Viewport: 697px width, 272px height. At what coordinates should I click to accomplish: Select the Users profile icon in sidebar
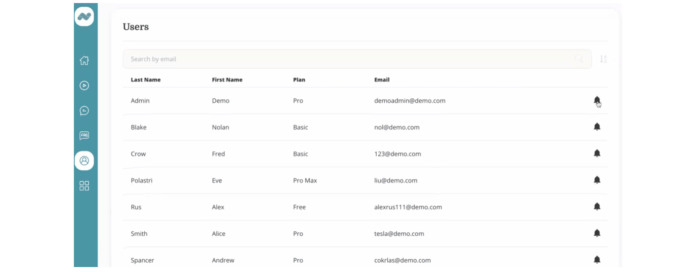tap(84, 161)
